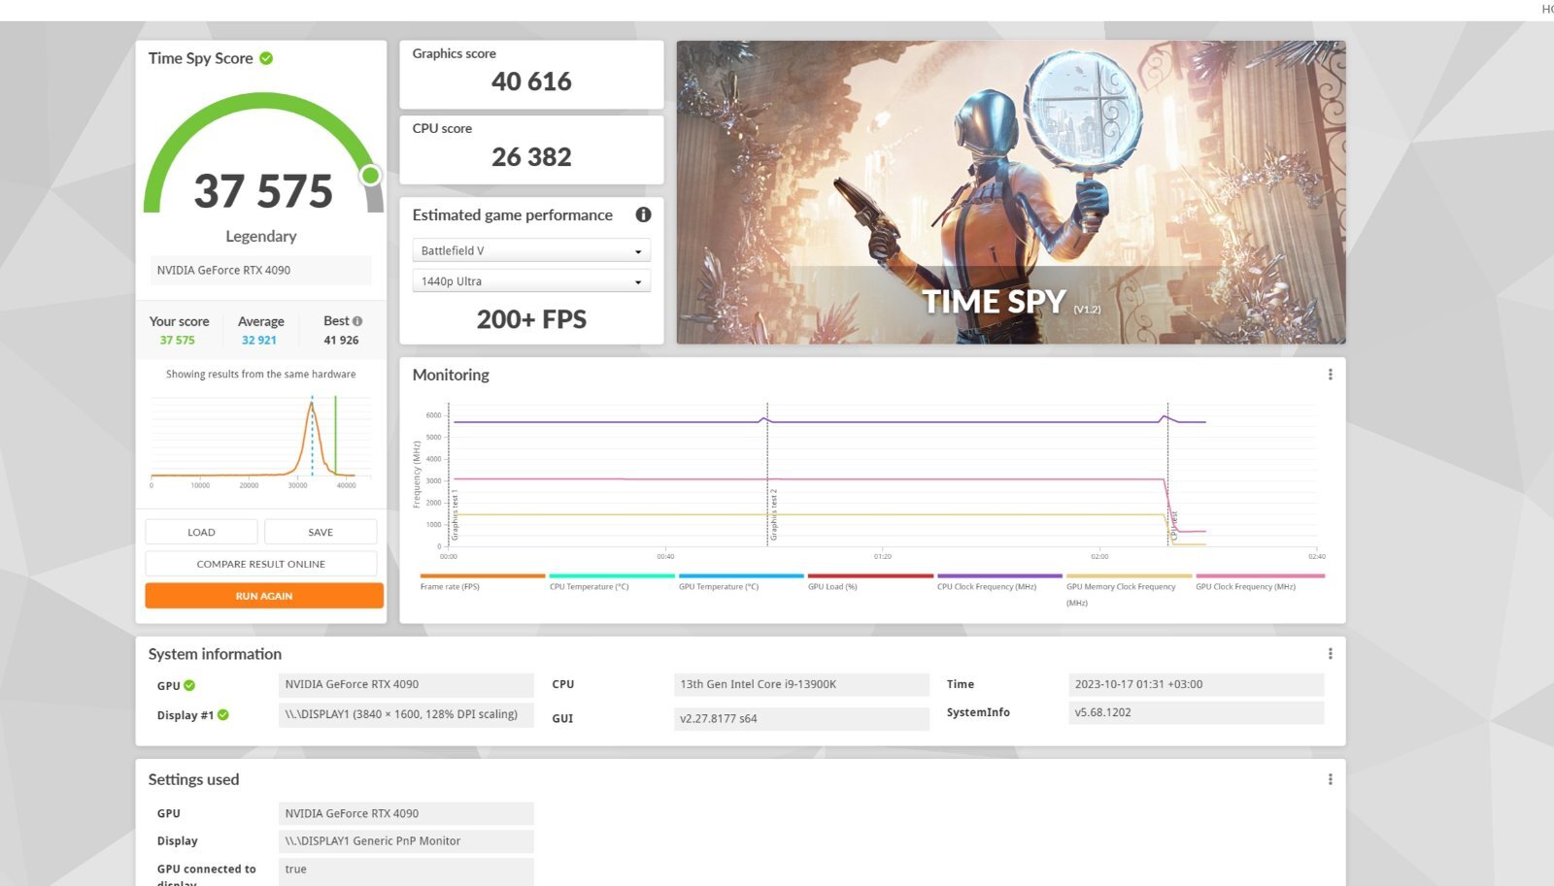
Task: Click the Display field Generic PnP Monitor
Action: [x=406, y=841]
